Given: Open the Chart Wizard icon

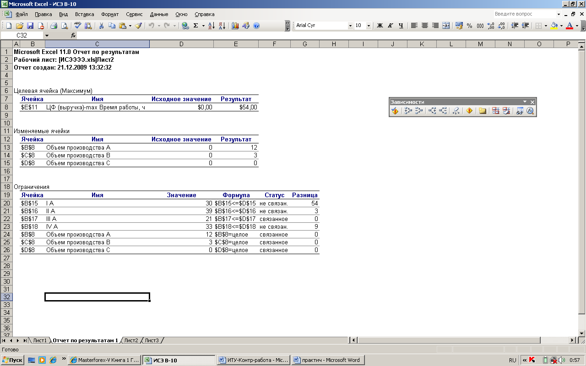Looking at the screenshot, I should tap(235, 26).
